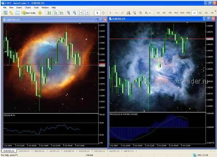Screen dimensions: 217x157
Task: Expand the toolbar overflow chevron
Action: (x=215, y=11)
